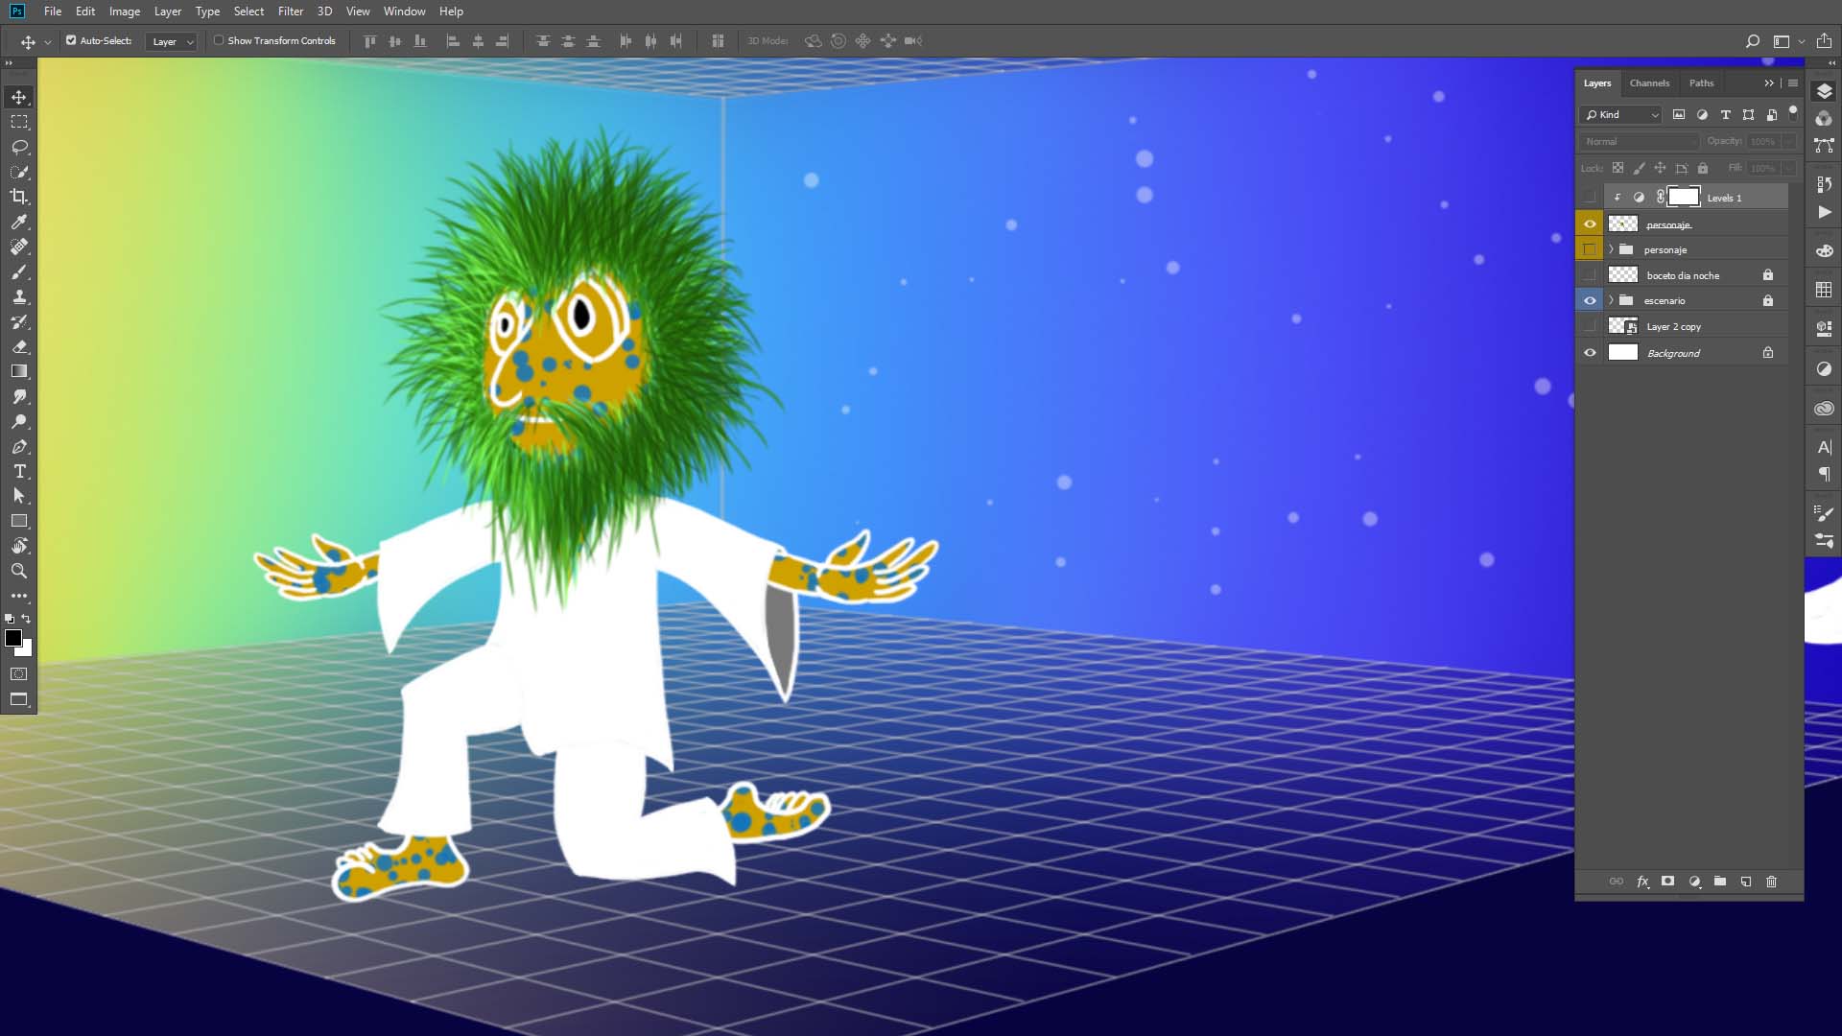Create a new group folder icon

[x=1720, y=882]
